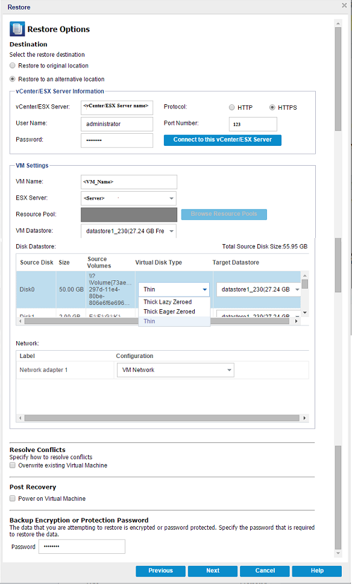The image size is (352, 584).
Task: Choose Thin option in dropdown list
Action: point(174,321)
